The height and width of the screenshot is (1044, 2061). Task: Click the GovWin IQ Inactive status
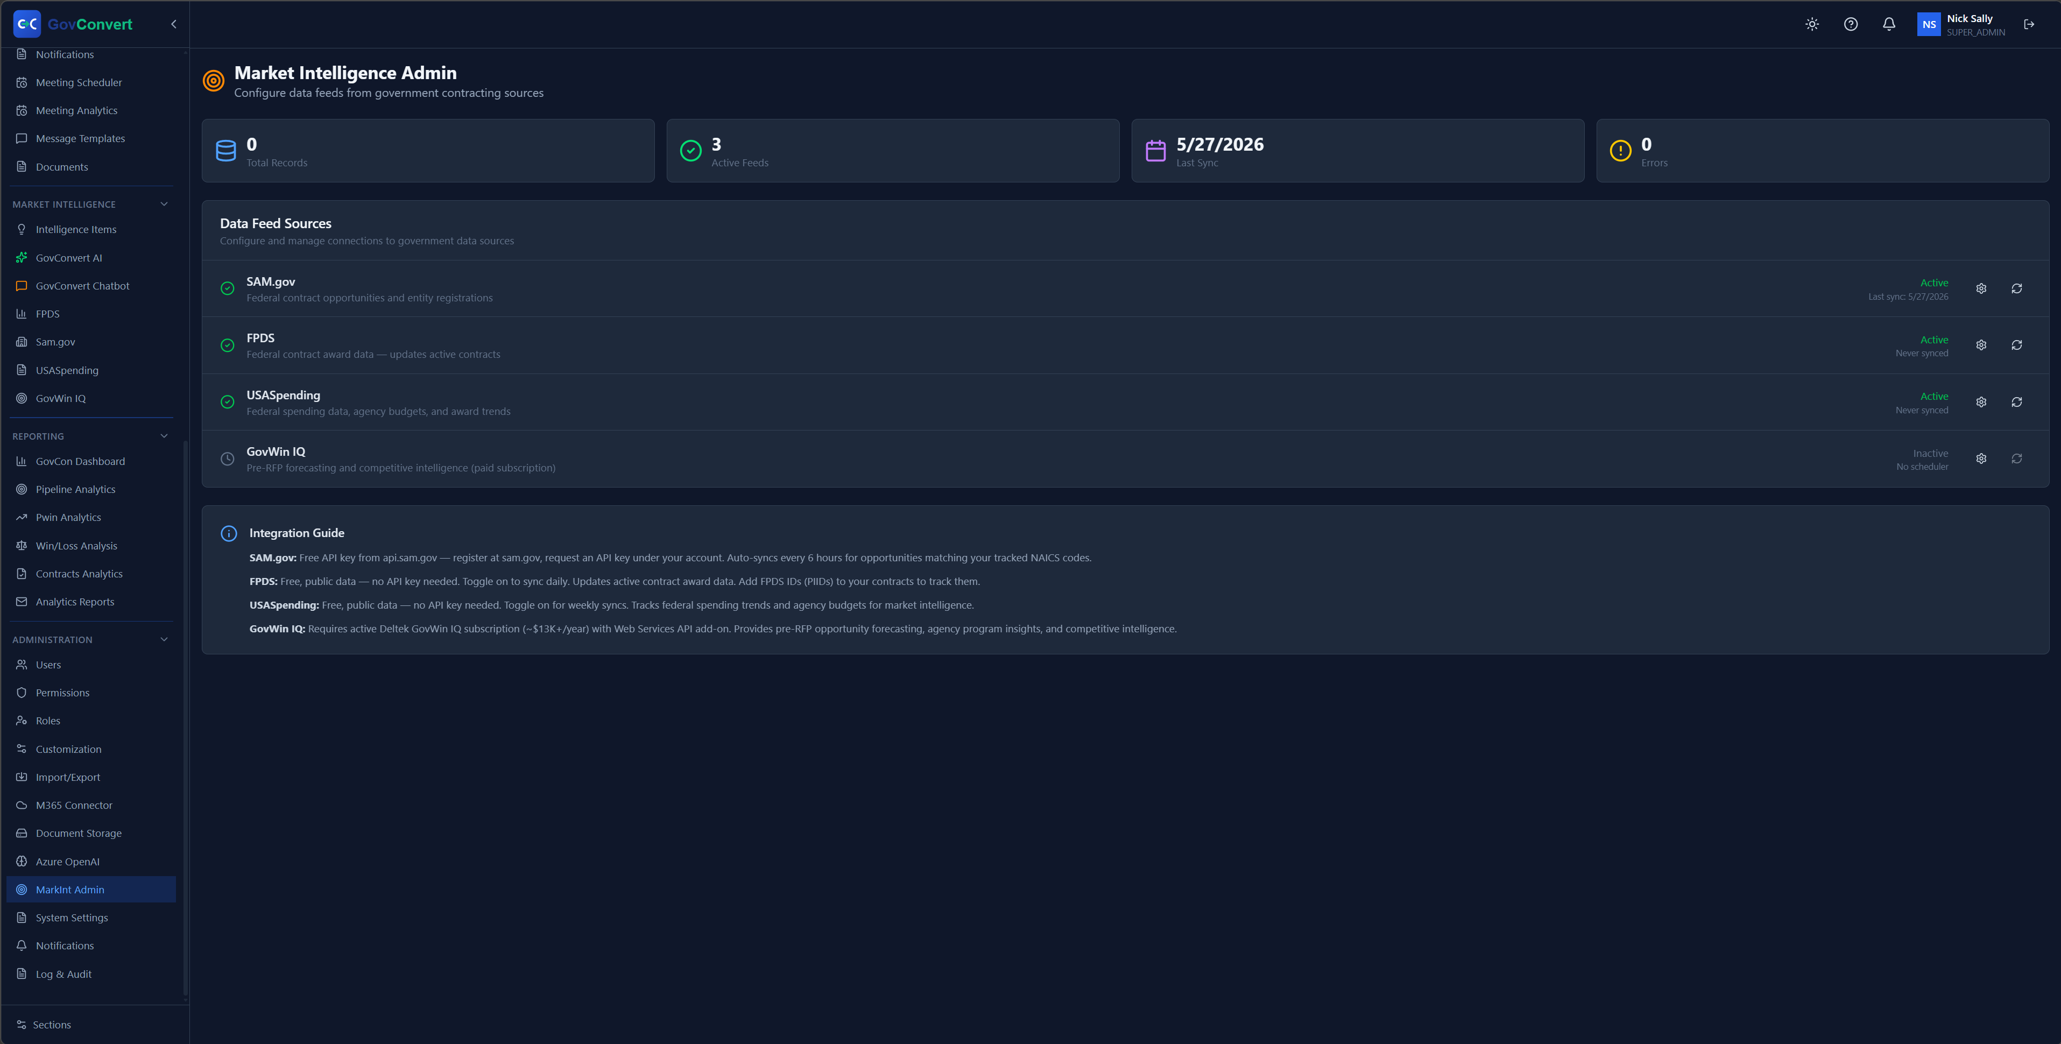pyautogui.click(x=1931, y=454)
